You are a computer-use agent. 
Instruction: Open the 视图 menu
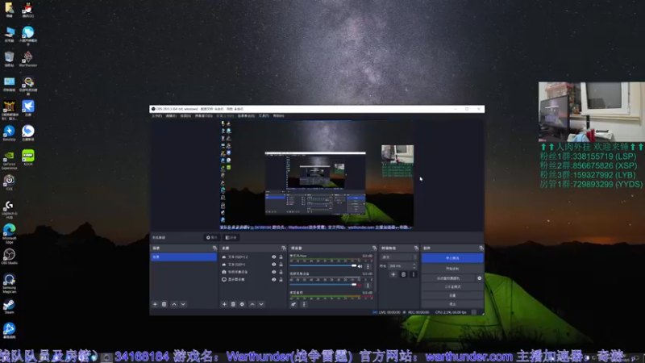click(x=185, y=116)
